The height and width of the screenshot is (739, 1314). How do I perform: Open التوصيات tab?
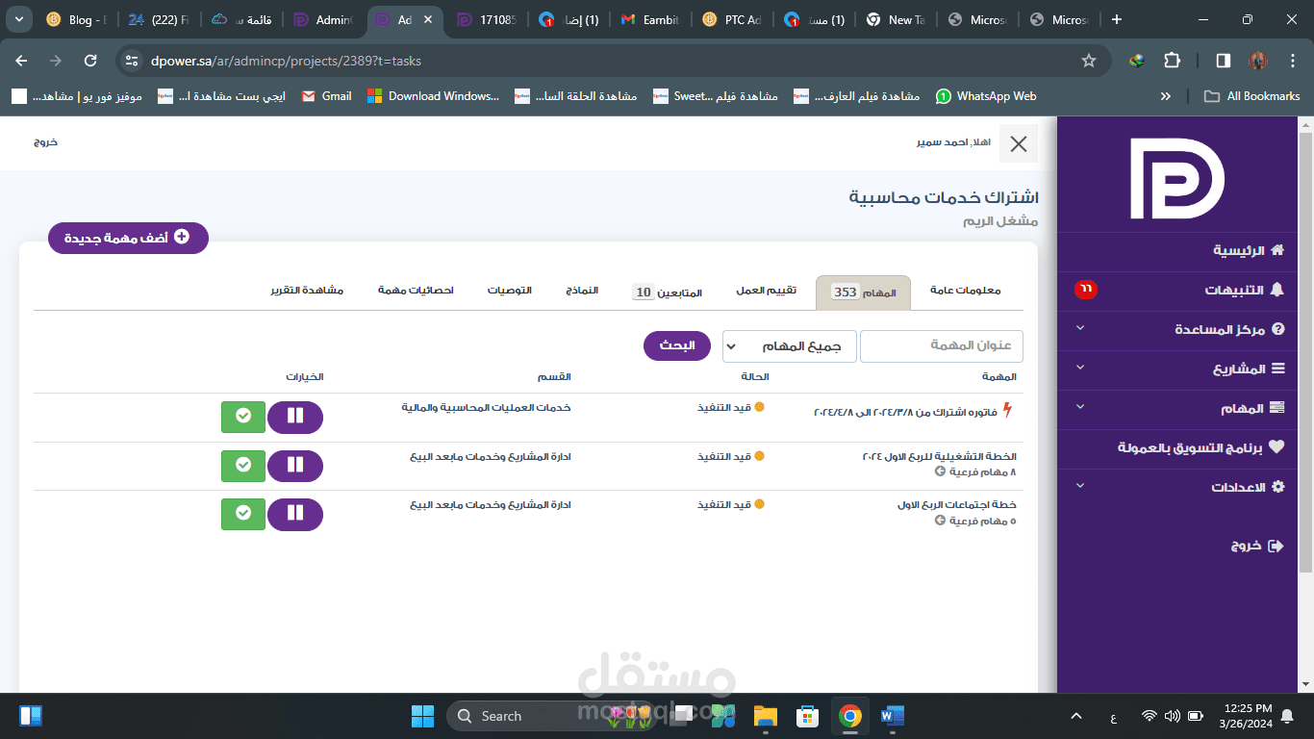point(510,291)
